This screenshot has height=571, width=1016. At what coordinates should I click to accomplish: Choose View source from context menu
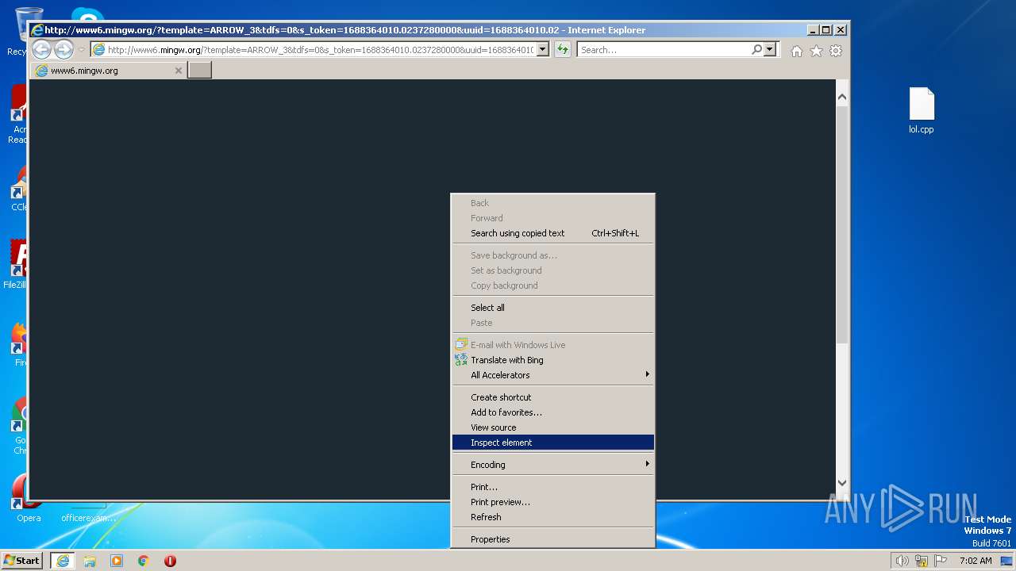pos(553,427)
